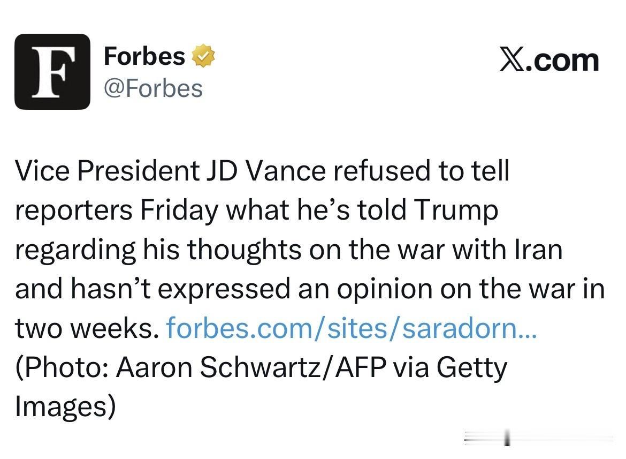Click the word "Getty" in photo credit
The height and width of the screenshot is (459, 626).
coord(471,367)
